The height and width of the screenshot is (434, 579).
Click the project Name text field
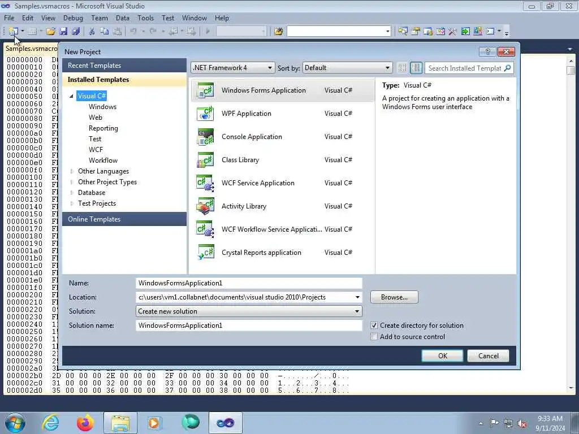(249, 283)
